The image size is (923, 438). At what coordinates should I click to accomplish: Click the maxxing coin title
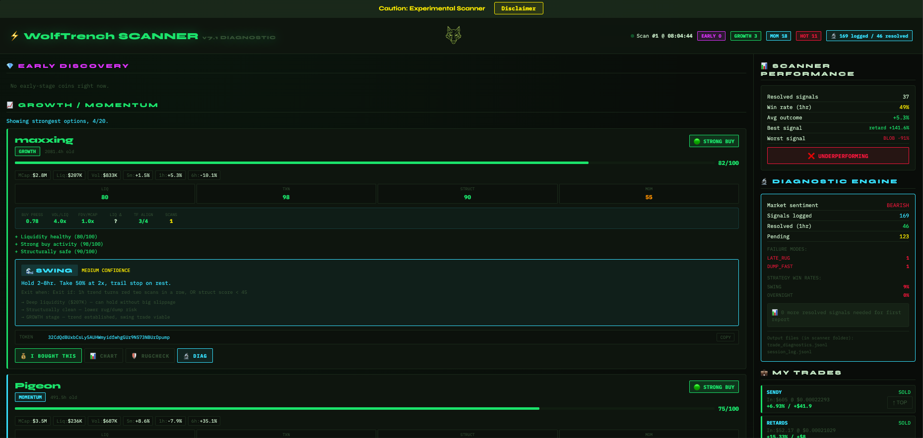point(44,140)
